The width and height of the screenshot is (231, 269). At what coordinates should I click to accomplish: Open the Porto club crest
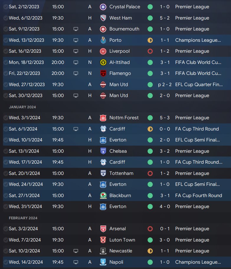pos(103,40)
